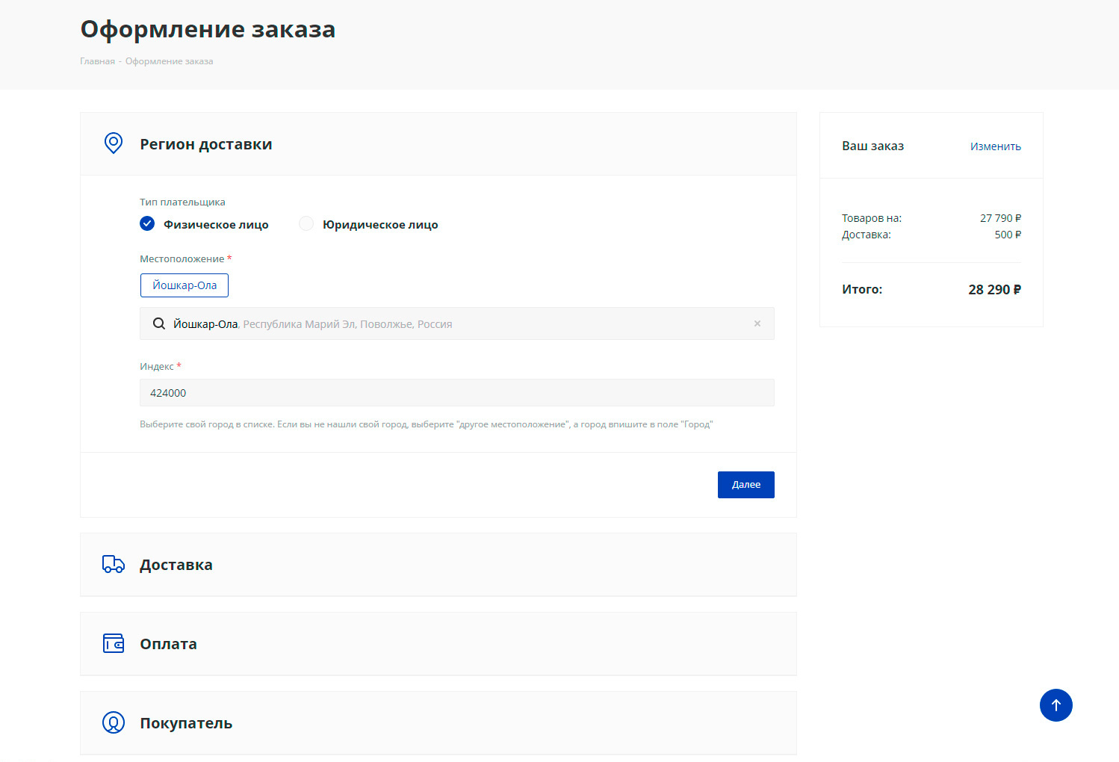The height and width of the screenshot is (762, 1119).
Task: Click the wallet icon next to Оплата
Action: [x=114, y=643]
